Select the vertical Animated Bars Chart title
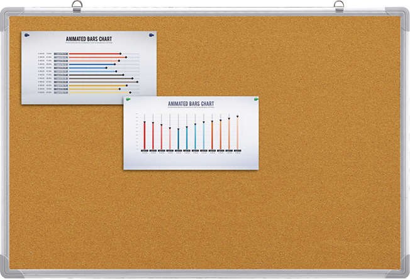Image resolution: width=410 pixels, height=279 pixels. click(x=191, y=104)
